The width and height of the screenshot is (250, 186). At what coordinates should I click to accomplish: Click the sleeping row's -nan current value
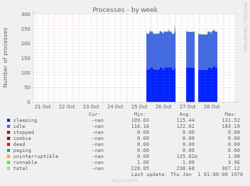pyautogui.click(x=98, y=120)
